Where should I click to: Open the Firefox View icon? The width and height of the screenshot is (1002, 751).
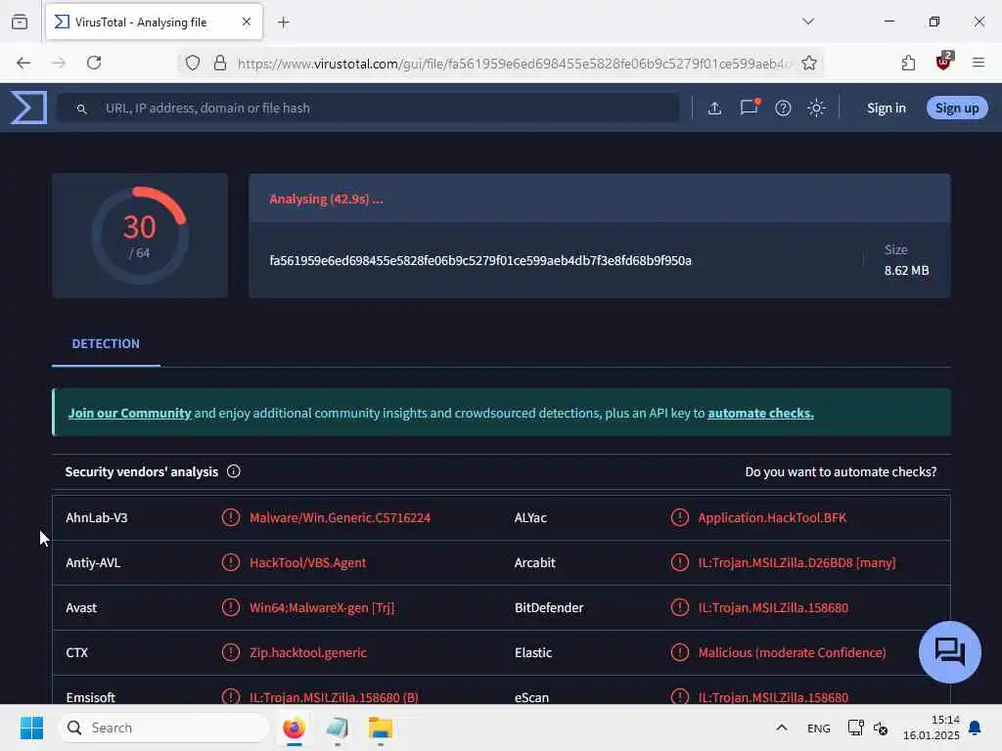(x=20, y=22)
